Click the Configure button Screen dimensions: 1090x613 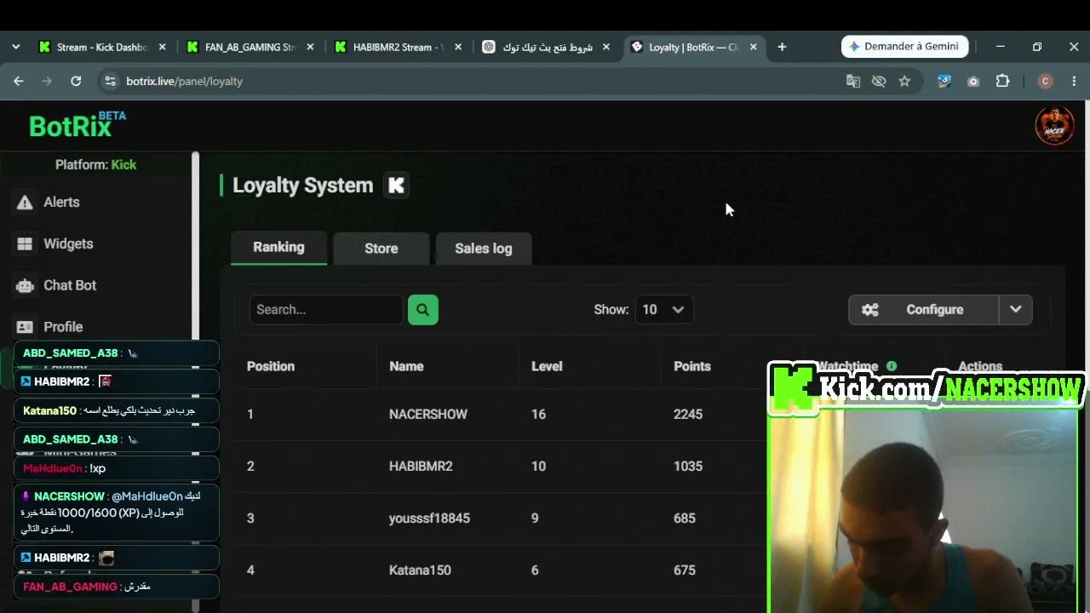pyautogui.click(x=924, y=310)
